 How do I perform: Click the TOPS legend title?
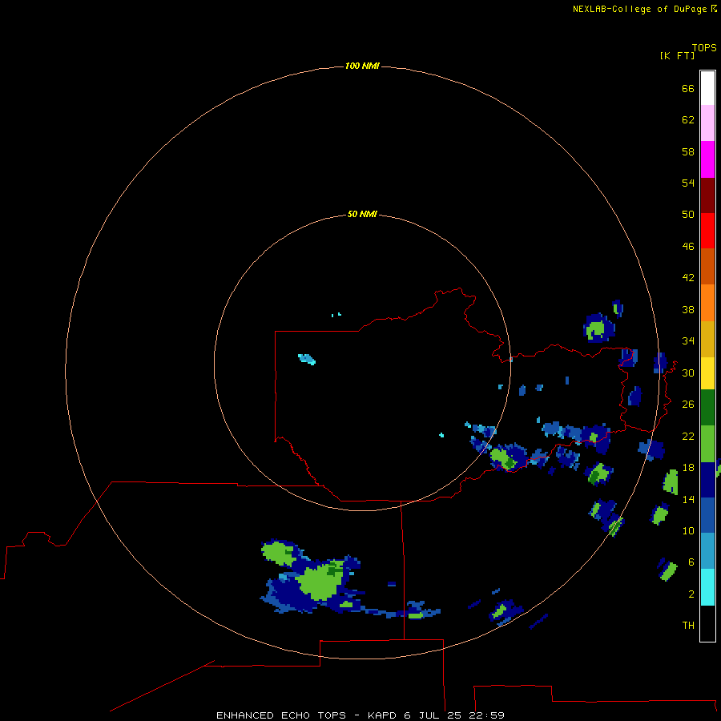coord(704,47)
